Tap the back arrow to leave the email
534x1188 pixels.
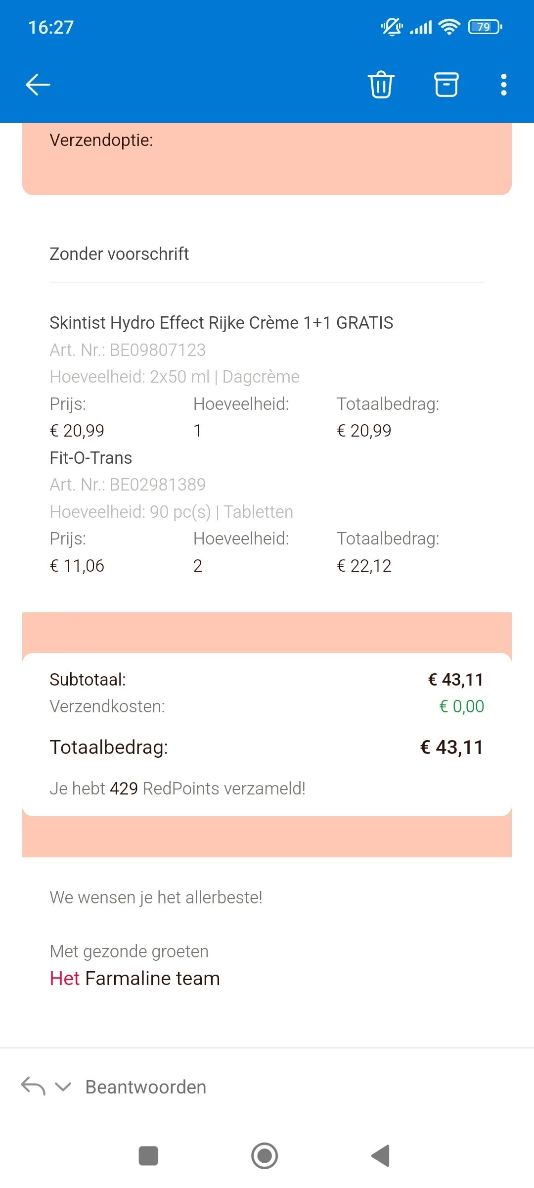[x=38, y=84]
